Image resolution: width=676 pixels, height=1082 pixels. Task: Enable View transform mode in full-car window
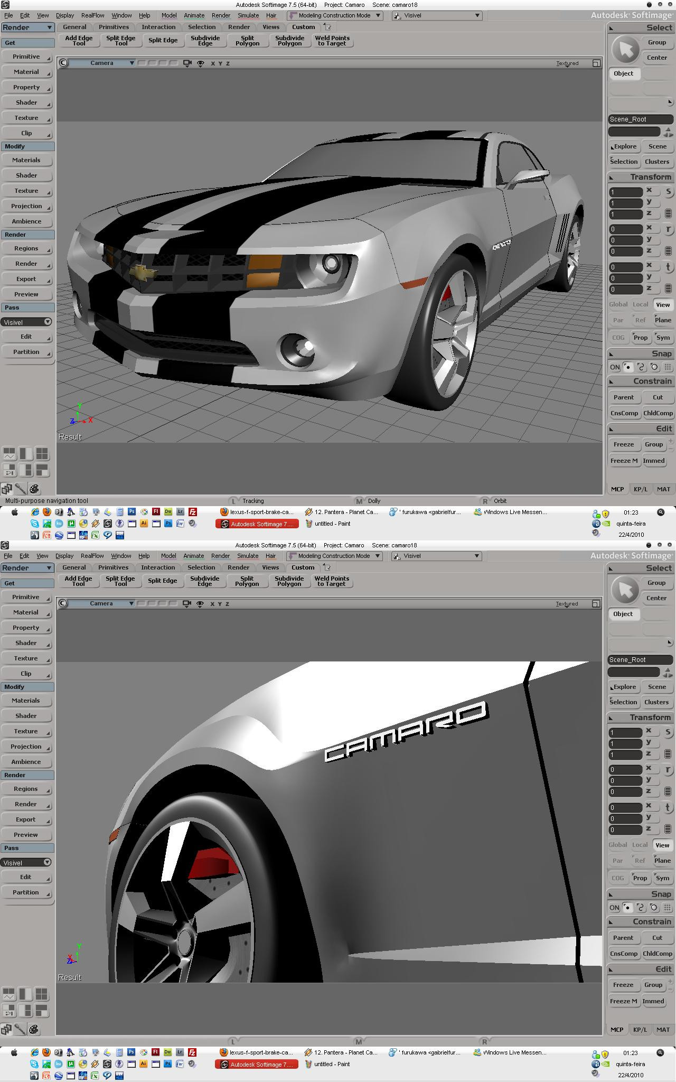pos(663,304)
